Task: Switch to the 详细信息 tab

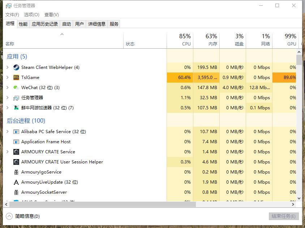Action: (97, 24)
